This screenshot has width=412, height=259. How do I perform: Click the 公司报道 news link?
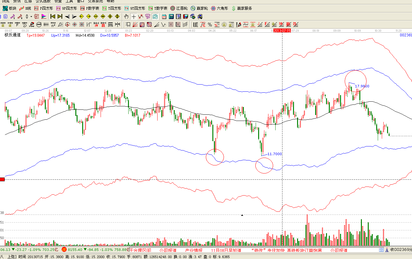[168, 250]
